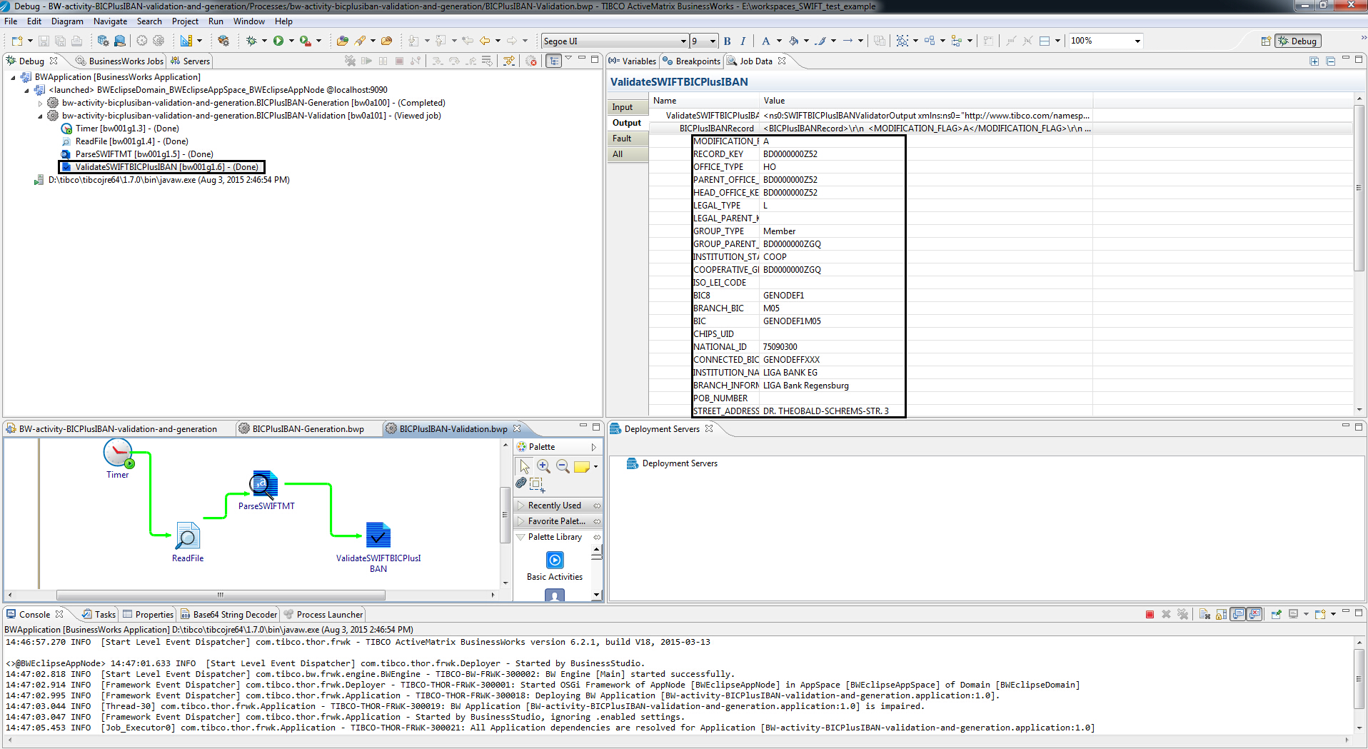Screen dimensions: 1368x749
Task: Show the Fault section of Job Data
Action: [628, 139]
